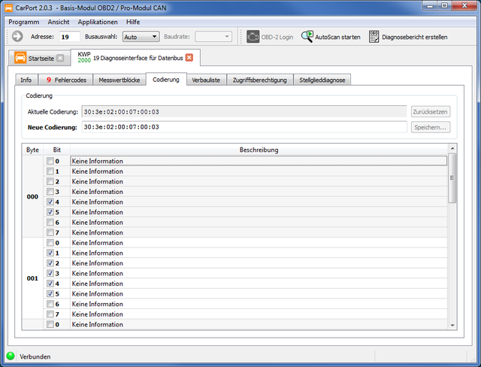Click the Bit column header

[x=57, y=150]
